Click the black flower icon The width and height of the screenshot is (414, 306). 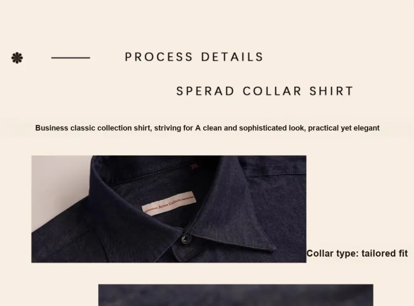(x=17, y=58)
